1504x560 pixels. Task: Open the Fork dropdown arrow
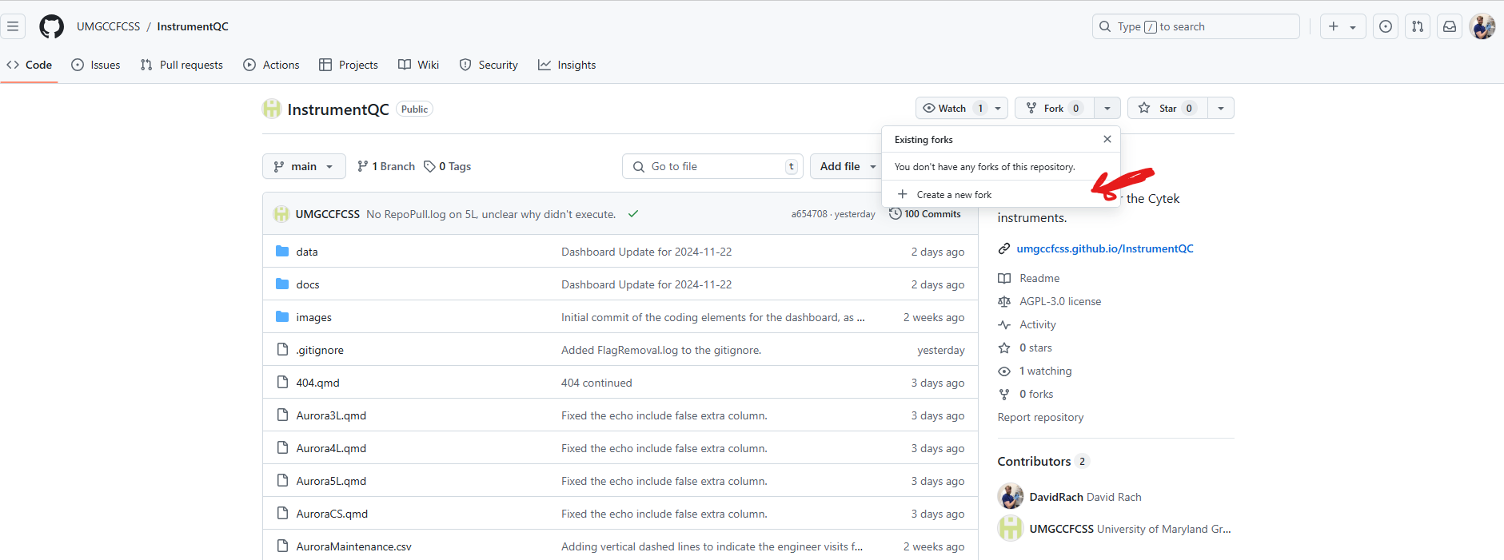pos(1107,109)
